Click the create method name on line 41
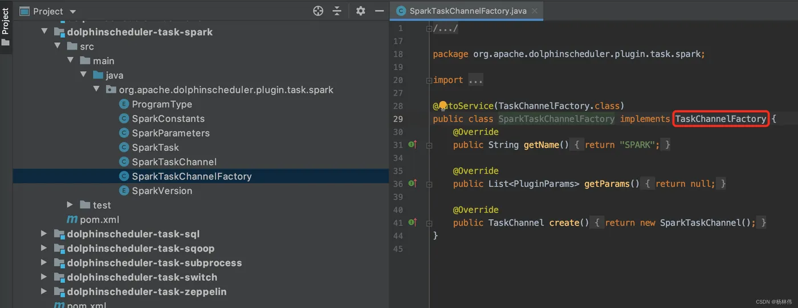798x308 pixels. 564,223
